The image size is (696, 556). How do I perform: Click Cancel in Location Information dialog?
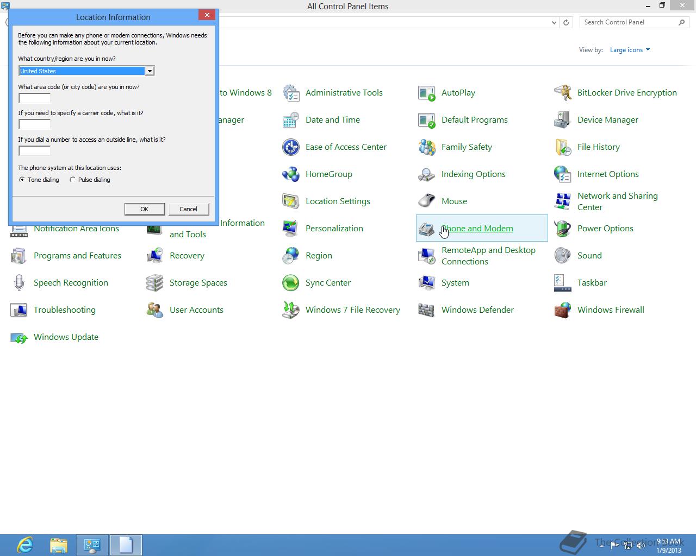pyautogui.click(x=188, y=209)
